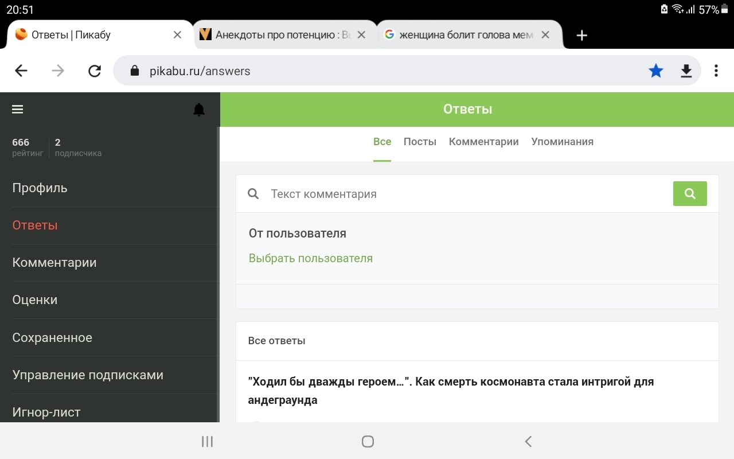Viewport: 734px width, 459px height.
Task: Close the женщина болит голова tab
Action: (545, 35)
